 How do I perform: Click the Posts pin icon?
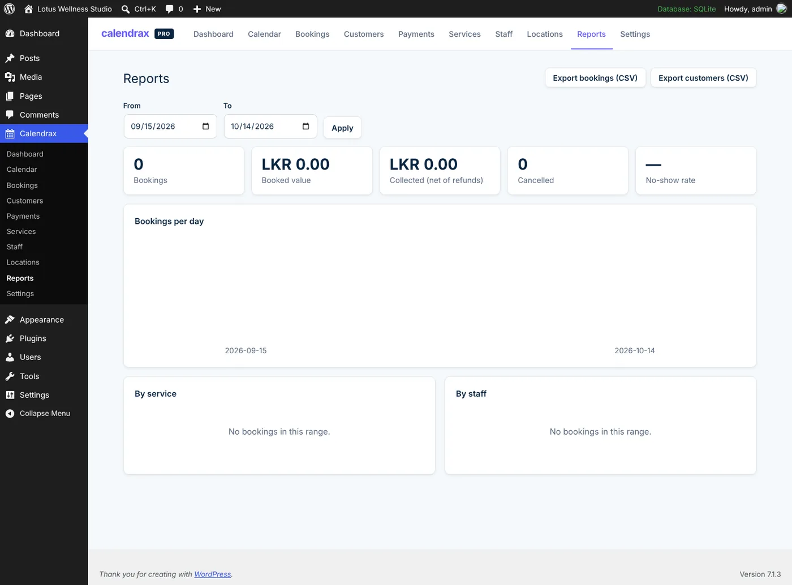pyautogui.click(x=10, y=58)
